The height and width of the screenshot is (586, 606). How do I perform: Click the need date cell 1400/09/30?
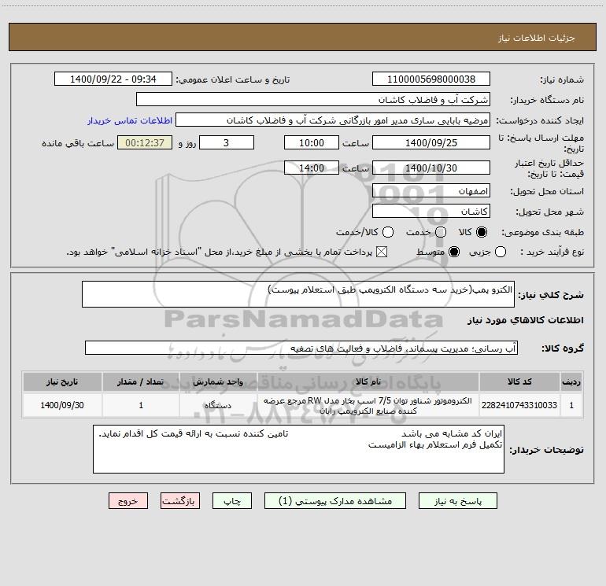pos(62,405)
